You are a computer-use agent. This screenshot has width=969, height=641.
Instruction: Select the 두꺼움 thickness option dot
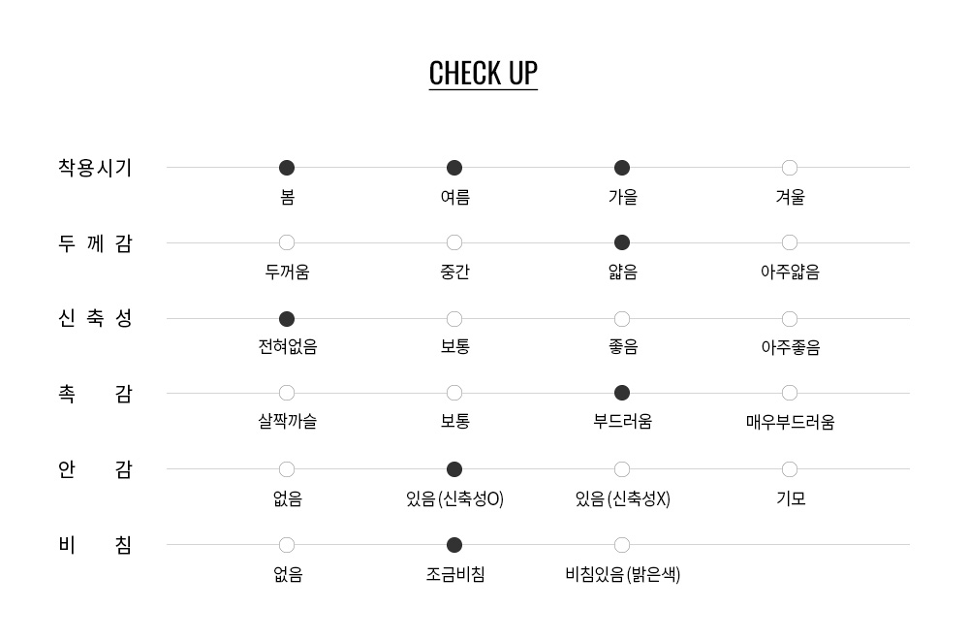coord(287,242)
